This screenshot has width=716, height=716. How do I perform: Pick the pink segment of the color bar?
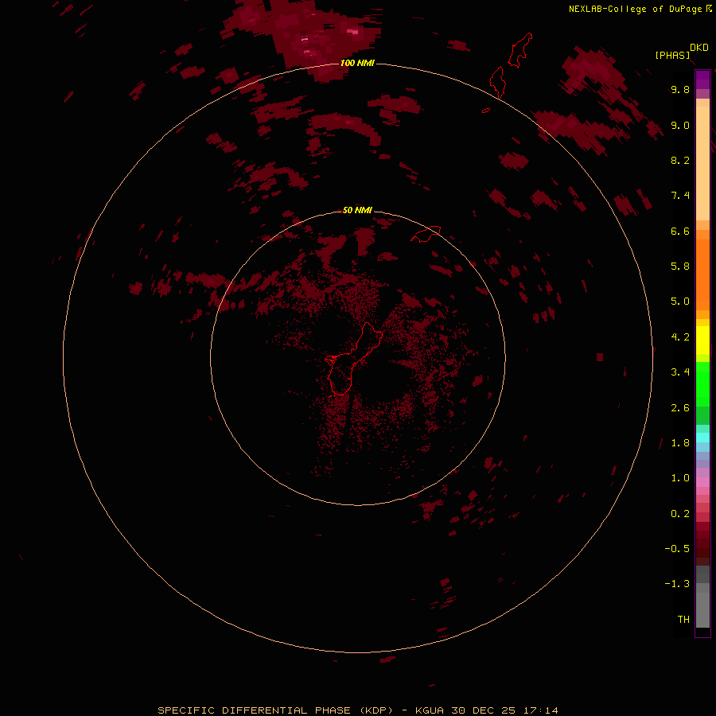tap(702, 482)
